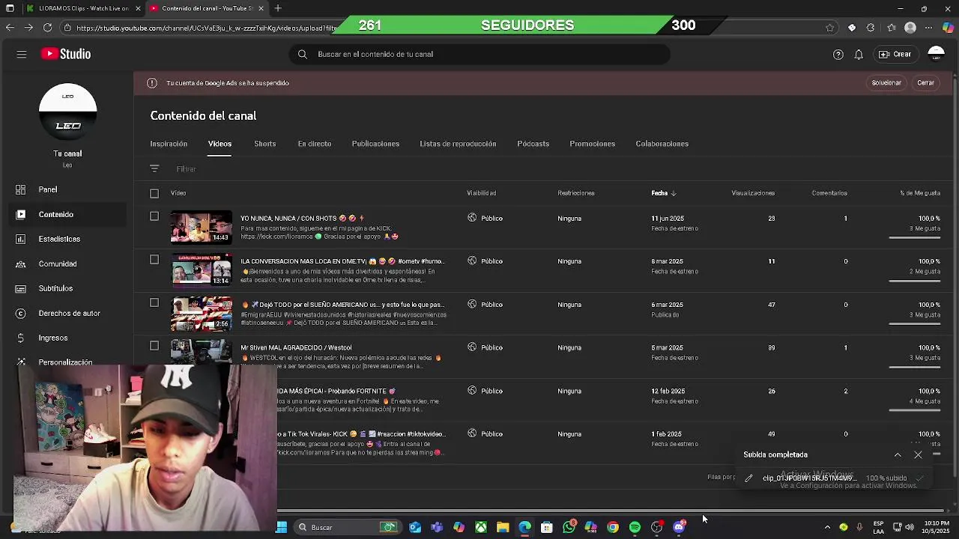Click the search magnifier icon
Image resolution: width=959 pixels, height=539 pixels.
(303, 54)
